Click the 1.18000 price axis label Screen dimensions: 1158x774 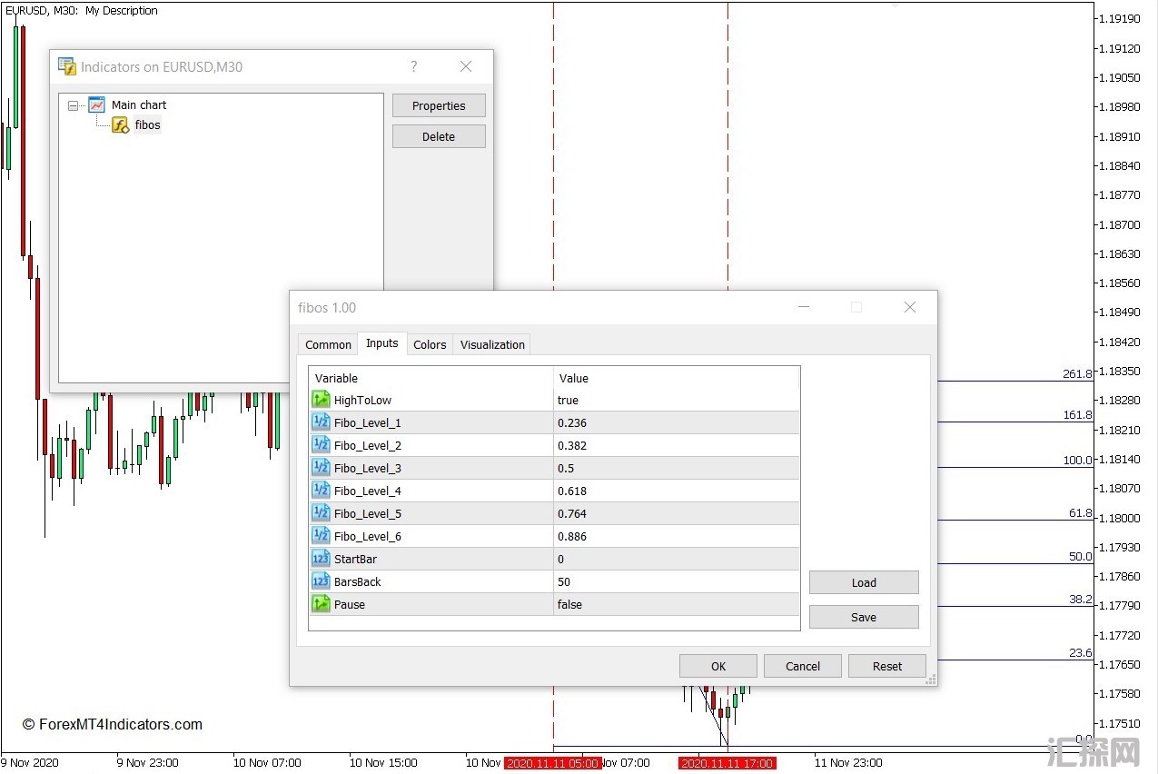click(x=1118, y=518)
